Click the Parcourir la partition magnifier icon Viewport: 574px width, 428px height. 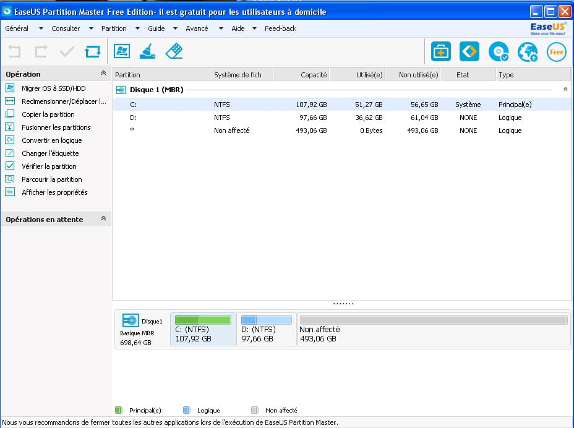point(10,179)
